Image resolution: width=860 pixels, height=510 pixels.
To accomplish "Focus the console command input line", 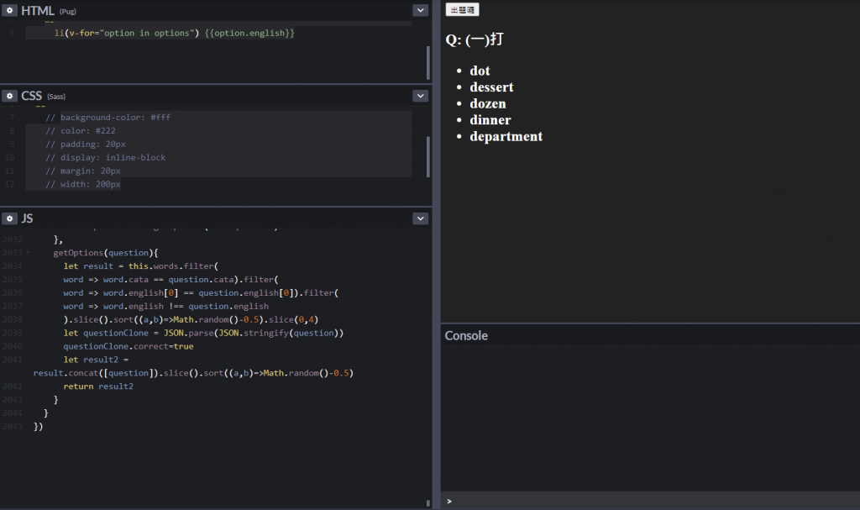I will (x=651, y=501).
